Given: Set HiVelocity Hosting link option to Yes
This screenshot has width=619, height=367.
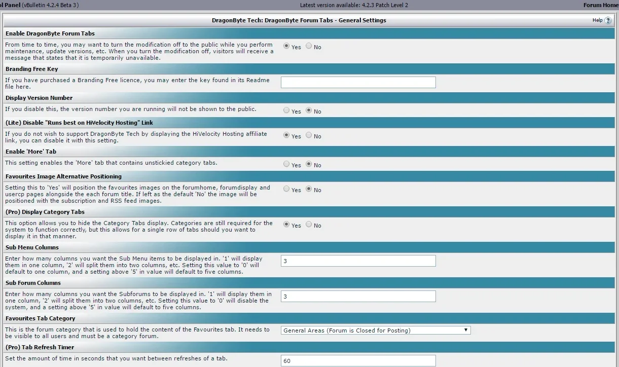Looking at the screenshot, I should (x=286, y=135).
